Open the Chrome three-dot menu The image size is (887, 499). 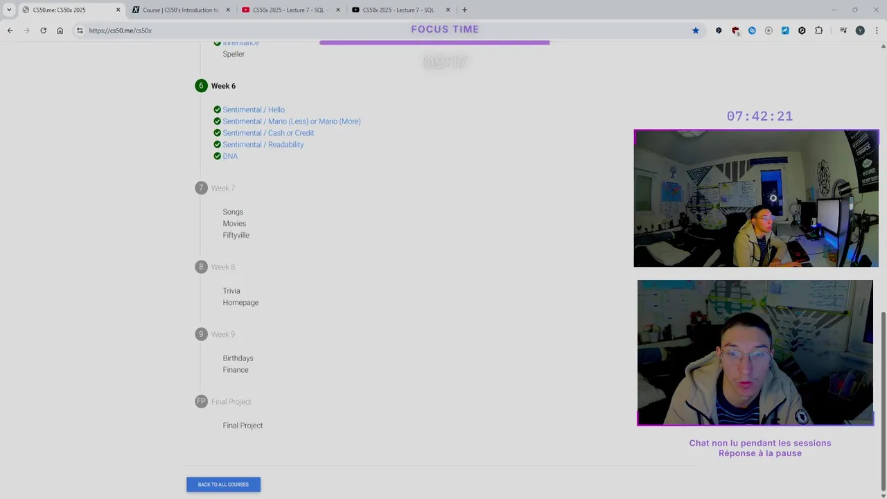pos(877,30)
